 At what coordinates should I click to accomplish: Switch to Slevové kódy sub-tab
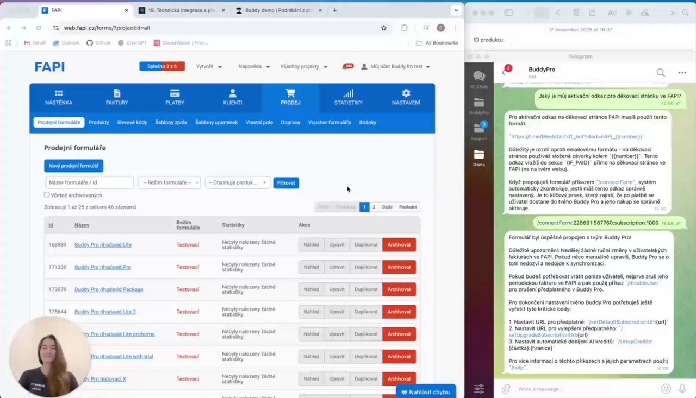[x=132, y=122]
